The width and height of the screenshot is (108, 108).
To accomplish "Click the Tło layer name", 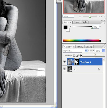I will 75,69.
